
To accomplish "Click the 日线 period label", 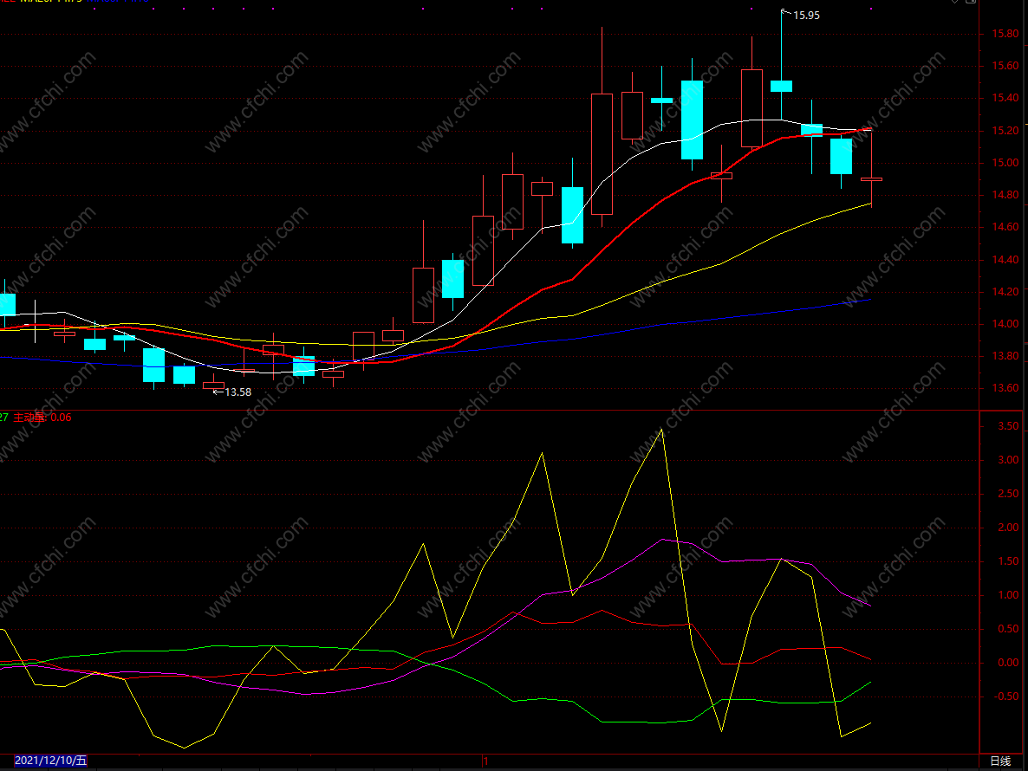I will click(999, 761).
